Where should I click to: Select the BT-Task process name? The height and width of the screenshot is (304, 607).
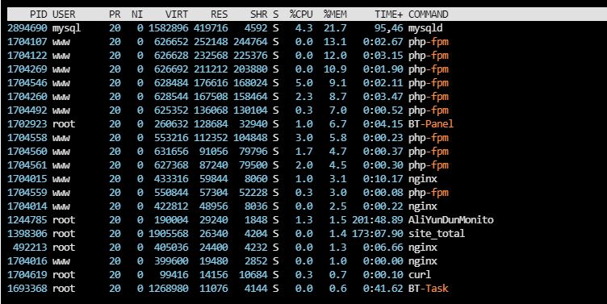click(428, 289)
